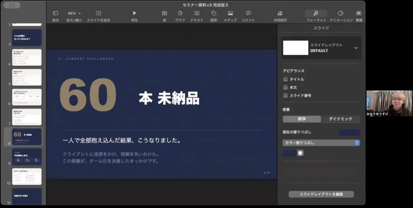The height and width of the screenshot is (208, 413).
Task: Toggle the 本文 (Body) checkbox
Action: click(286, 87)
